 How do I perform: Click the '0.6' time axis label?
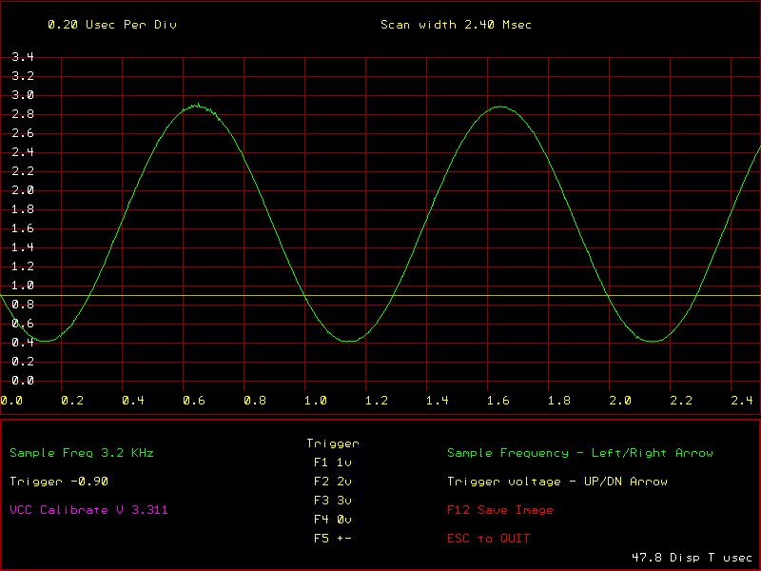[x=194, y=401]
